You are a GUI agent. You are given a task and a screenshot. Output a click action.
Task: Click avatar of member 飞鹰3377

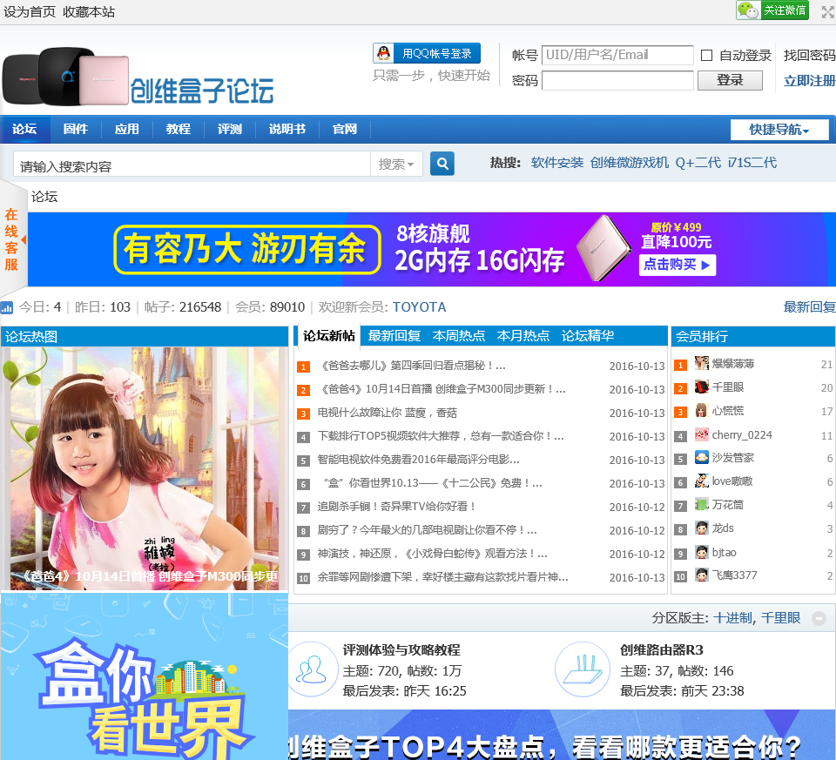pos(702,575)
